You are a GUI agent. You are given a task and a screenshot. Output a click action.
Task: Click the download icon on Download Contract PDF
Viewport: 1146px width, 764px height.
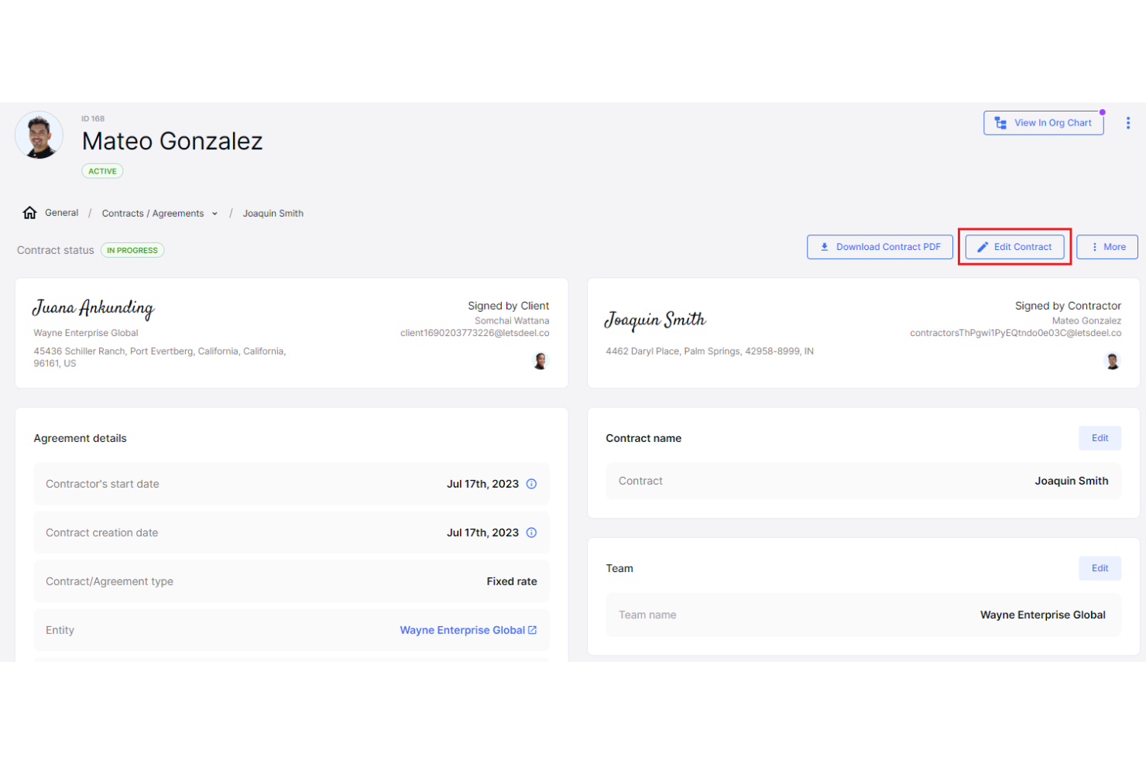(x=824, y=246)
